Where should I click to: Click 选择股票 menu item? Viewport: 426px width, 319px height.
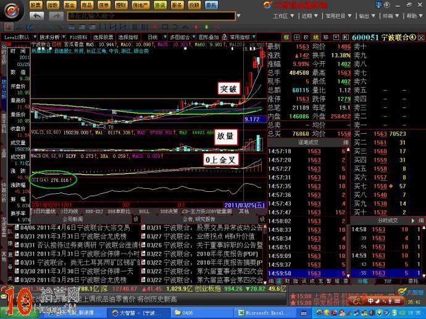tap(103, 37)
